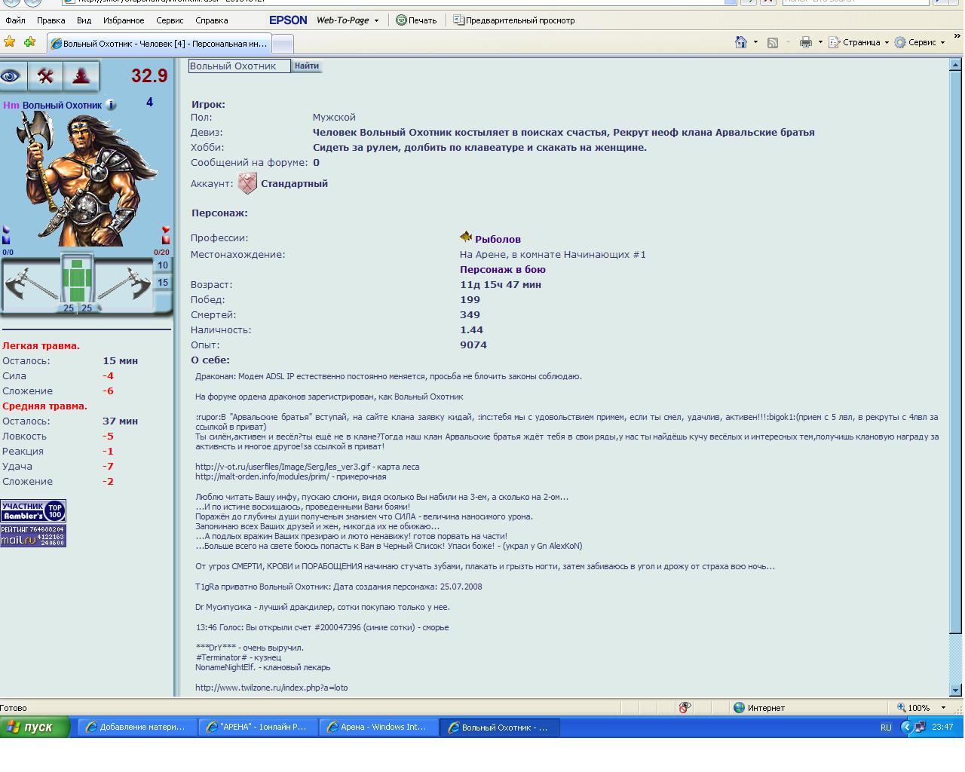Click the Персонаж в бою link

click(x=503, y=269)
